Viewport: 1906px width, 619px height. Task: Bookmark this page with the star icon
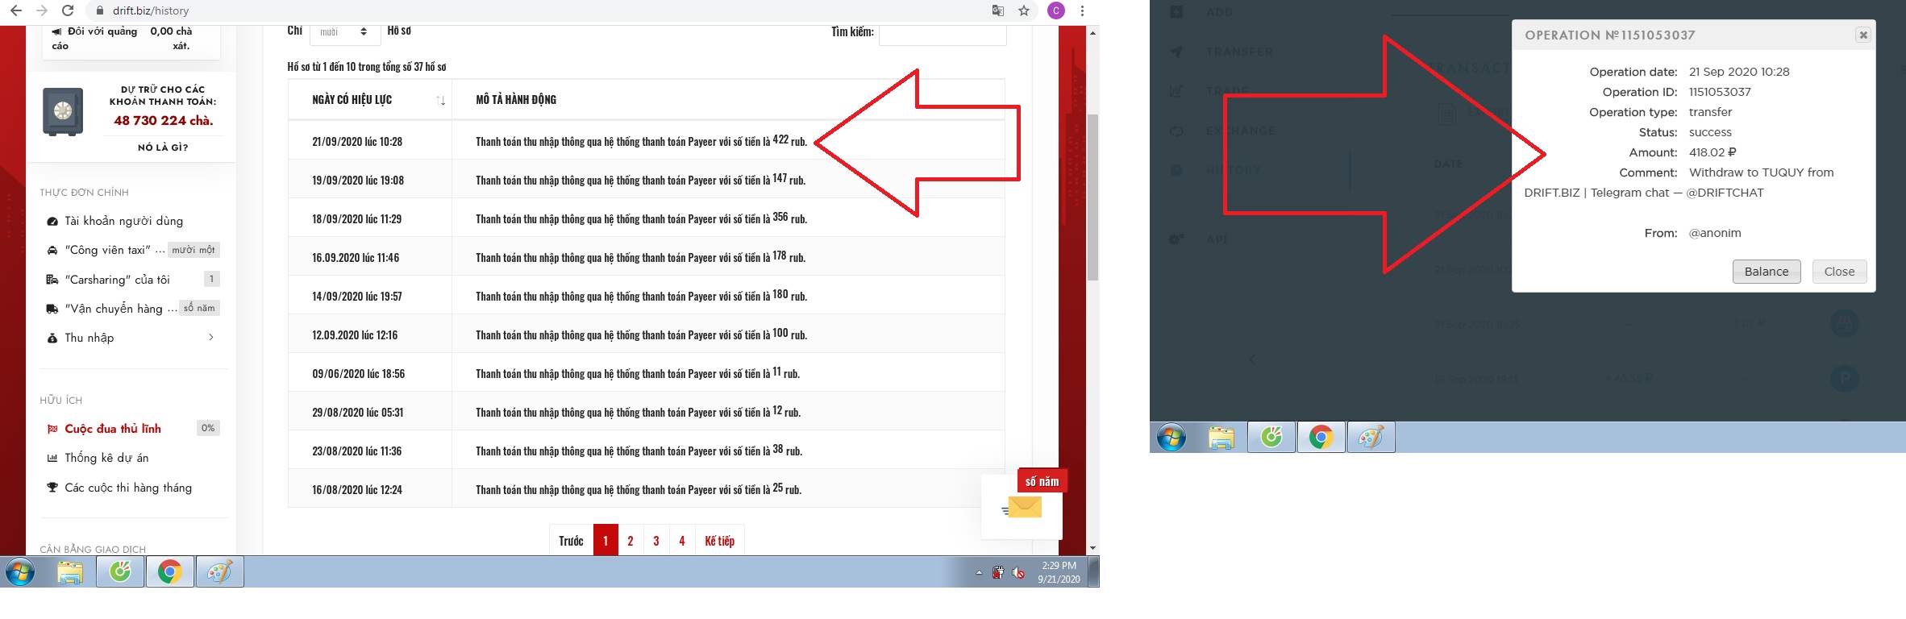click(1024, 10)
